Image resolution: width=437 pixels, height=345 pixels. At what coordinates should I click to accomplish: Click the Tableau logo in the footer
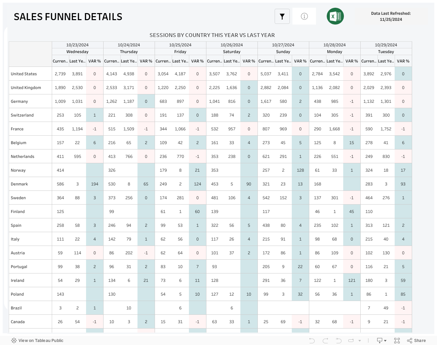14,340
